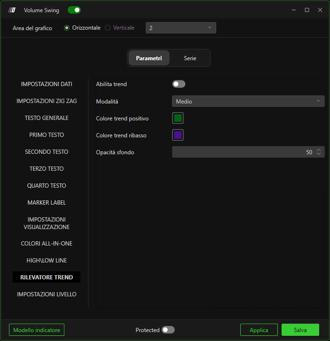The height and width of the screenshot is (341, 330).
Task: Select the Orizzontale radio button
Action: pos(67,28)
